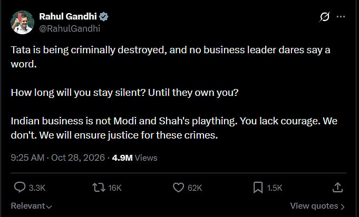
Task: Repost using the retweet arrows icon
Action: coord(99,188)
